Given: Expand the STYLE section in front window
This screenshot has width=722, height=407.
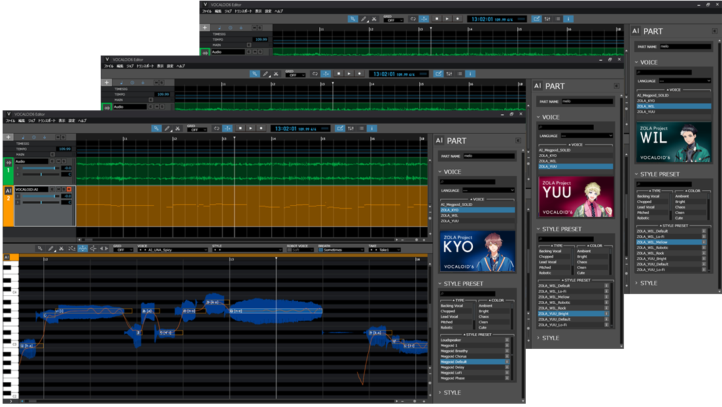Looking at the screenshot, I should 440,393.
